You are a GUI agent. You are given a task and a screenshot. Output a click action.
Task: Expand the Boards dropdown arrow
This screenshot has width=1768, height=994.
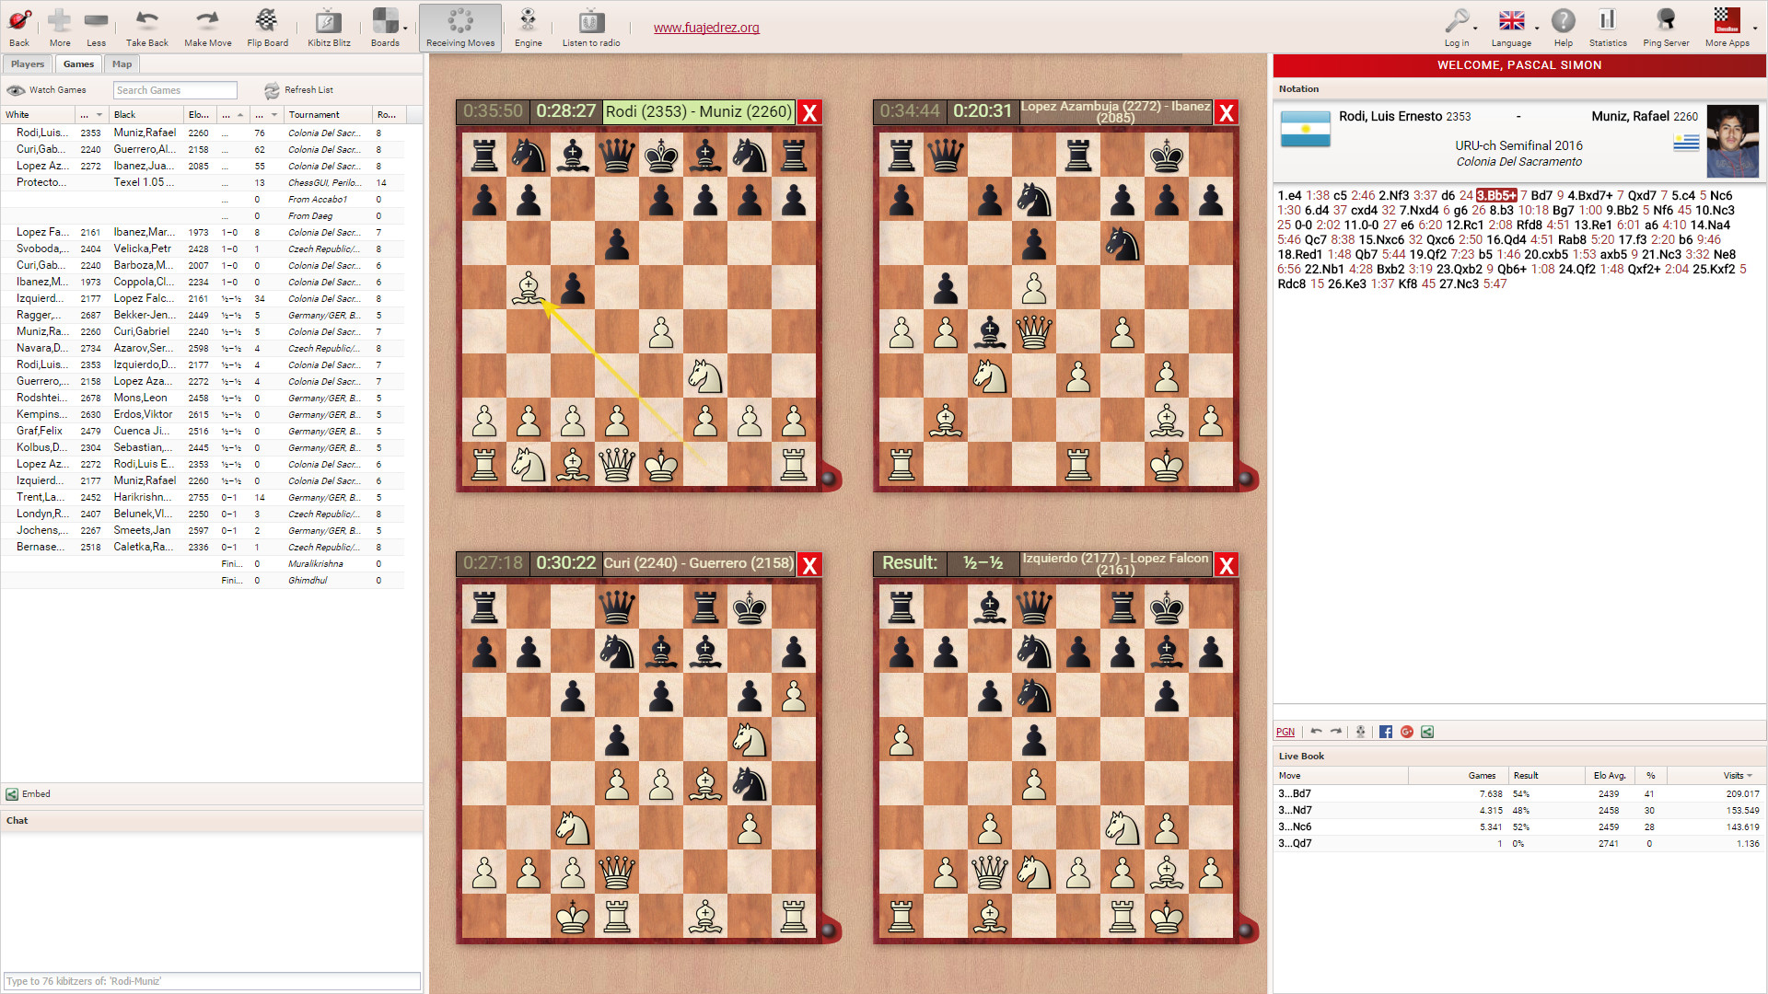(405, 29)
